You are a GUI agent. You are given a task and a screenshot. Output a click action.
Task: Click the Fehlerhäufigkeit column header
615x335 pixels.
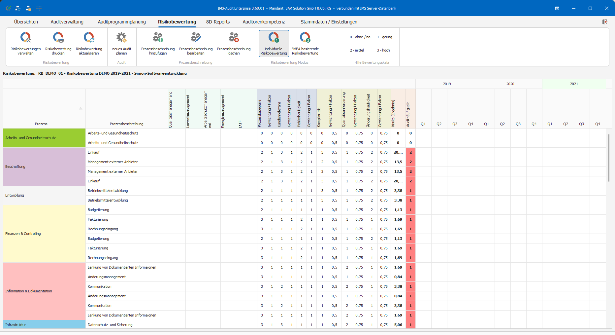tap(302, 109)
